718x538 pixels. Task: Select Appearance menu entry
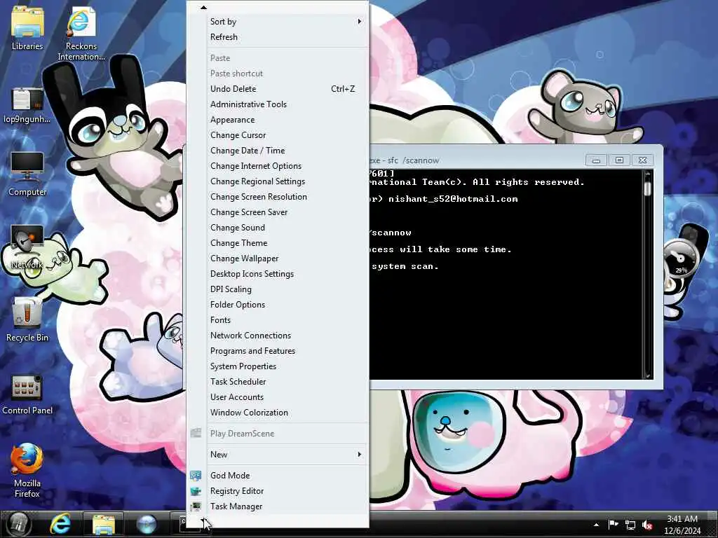(x=278, y=120)
